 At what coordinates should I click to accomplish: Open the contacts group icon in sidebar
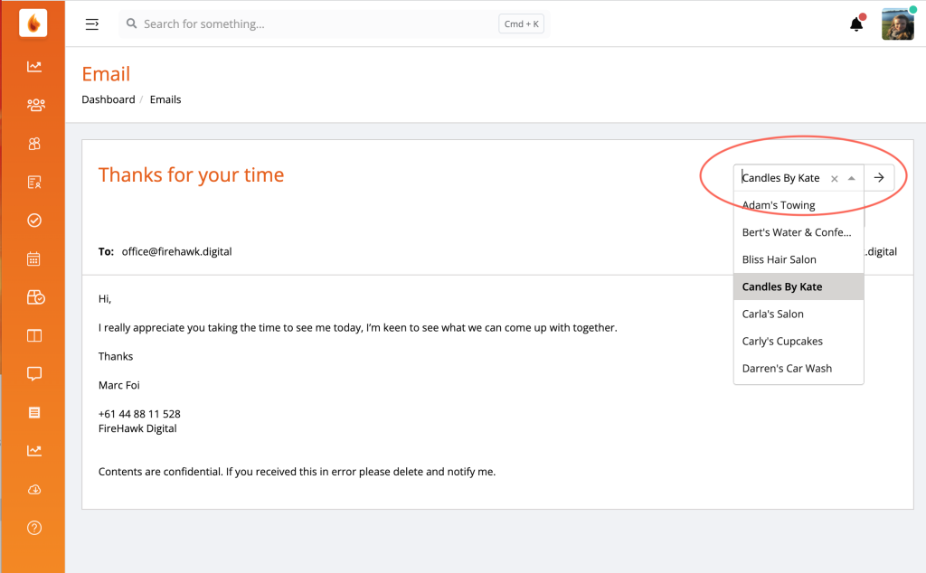pyautogui.click(x=34, y=105)
